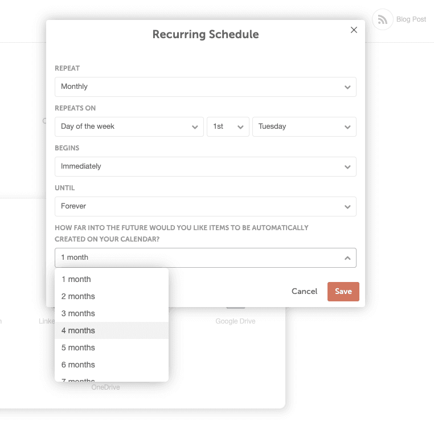The width and height of the screenshot is (434, 421).
Task: Expand the '1st' ordinal dropdown
Action: (x=228, y=126)
